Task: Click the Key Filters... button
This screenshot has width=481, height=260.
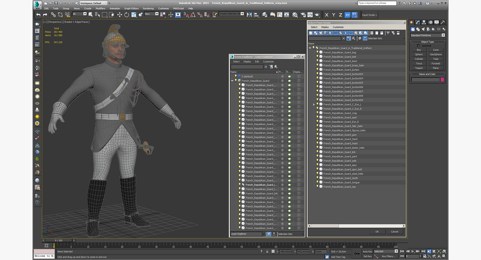Action: (388, 256)
